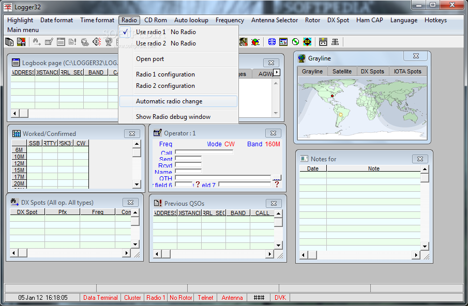Image resolution: width=468 pixels, height=306 pixels.
Task: Click Notes for panel scroll right arrow
Action: (x=416, y=255)
